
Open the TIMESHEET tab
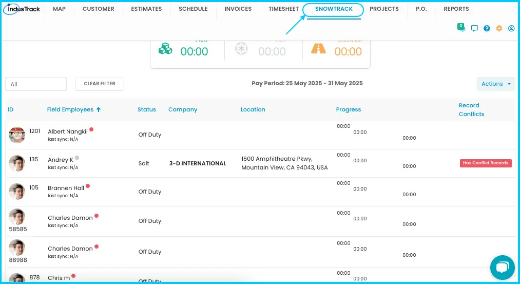(x=283, y=9)
